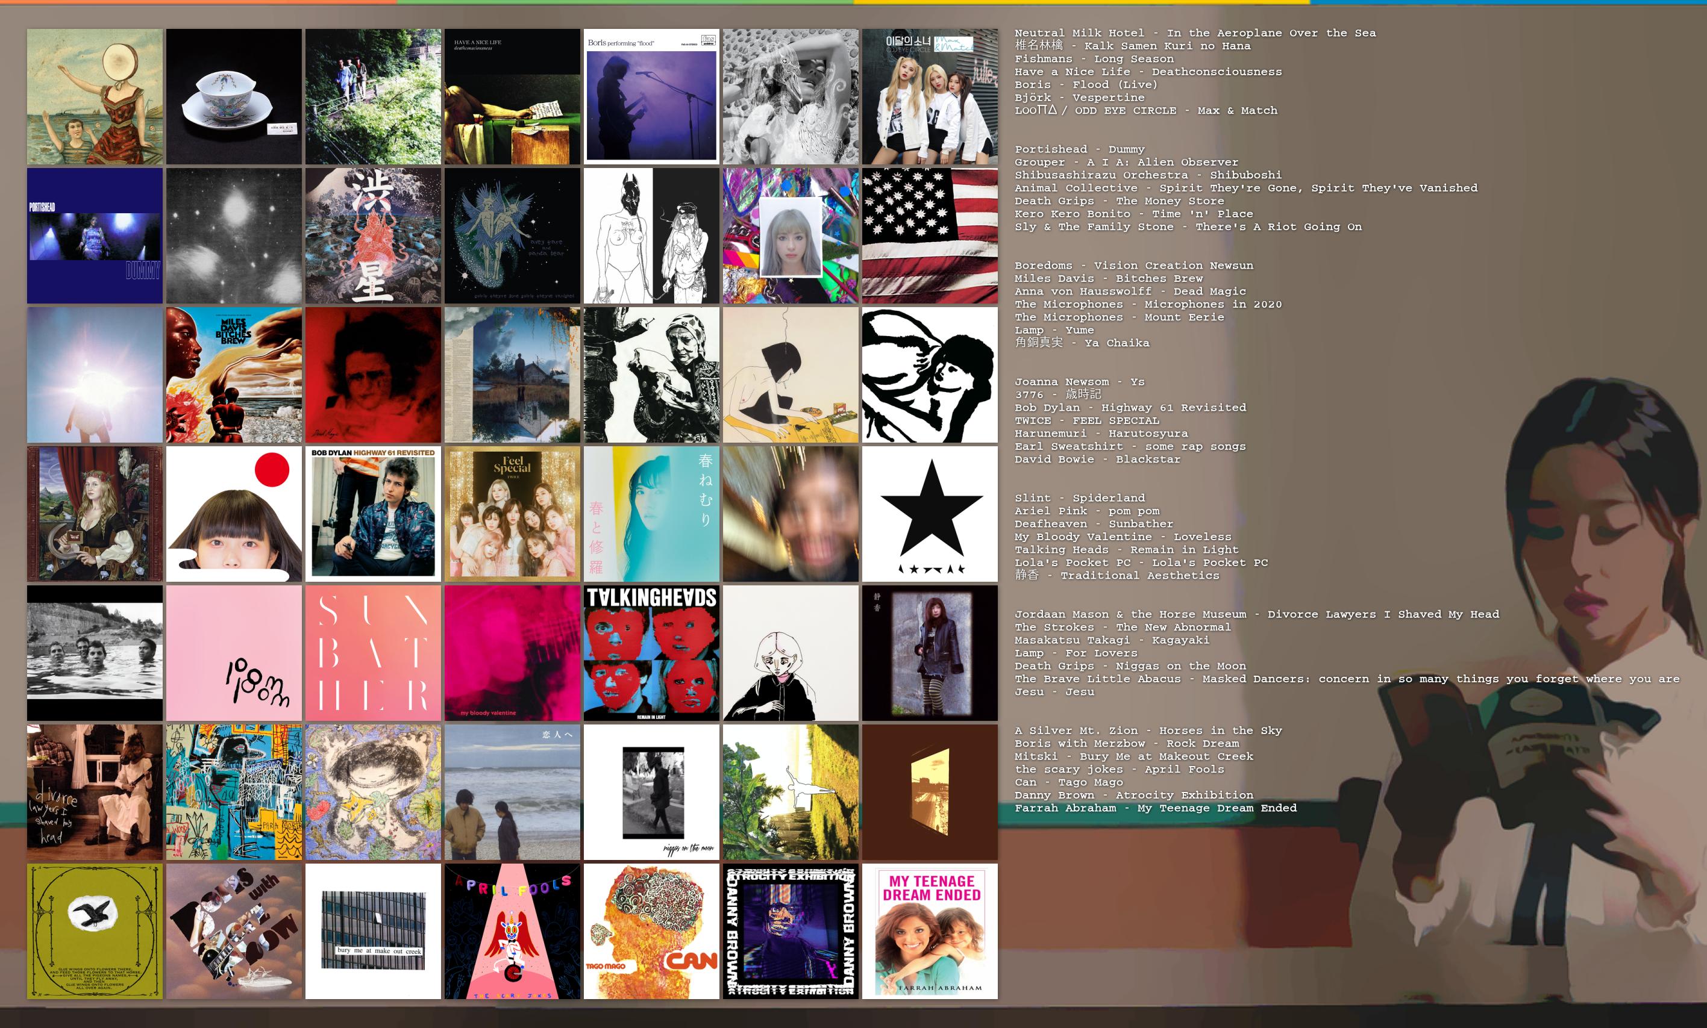Click the Niggas on the Moon cover
1707x1028 pixels.
pos(652,792)
